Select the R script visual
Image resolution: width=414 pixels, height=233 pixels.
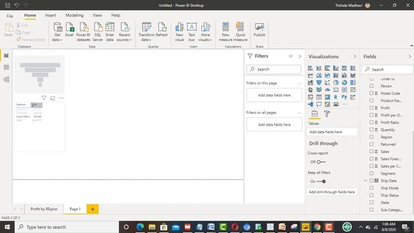point(336,97)
